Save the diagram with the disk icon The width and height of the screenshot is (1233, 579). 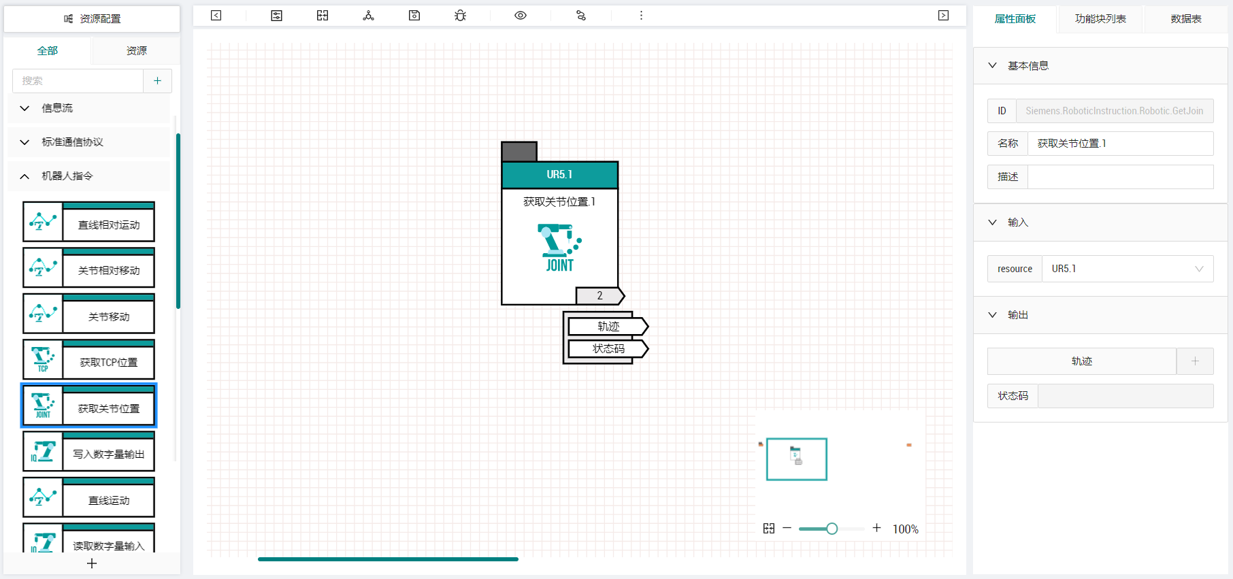[x=414, y=16]
